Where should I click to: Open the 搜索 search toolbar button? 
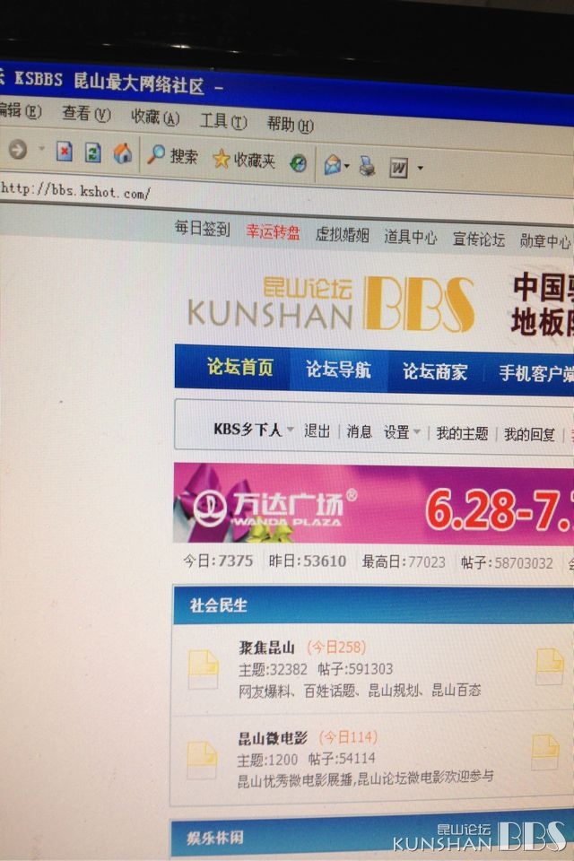point(172,156)
